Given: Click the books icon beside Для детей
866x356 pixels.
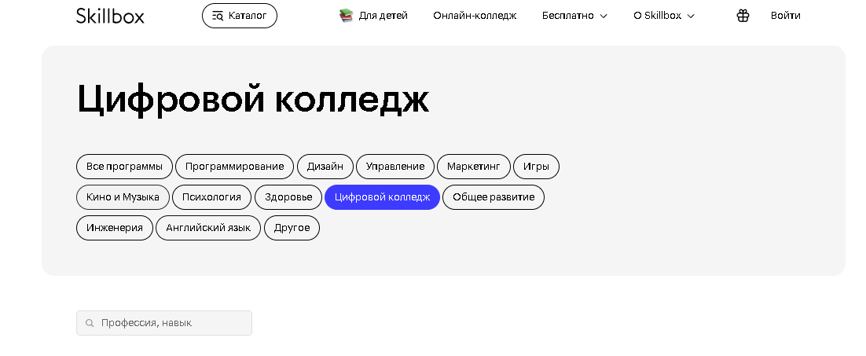Looking at the screenshot, I should coord(346,16).
